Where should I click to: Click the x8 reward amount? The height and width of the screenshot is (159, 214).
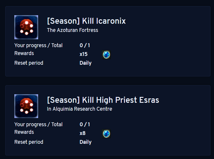tap(82, 133)
